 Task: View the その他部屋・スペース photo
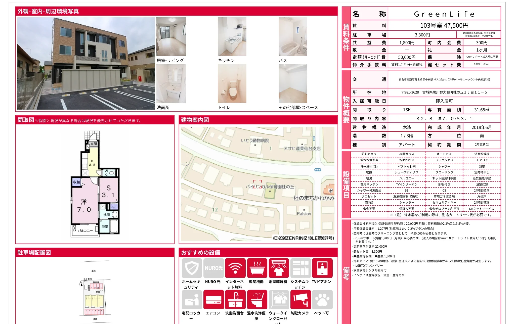pyautogui.click(x=293, y=83)
